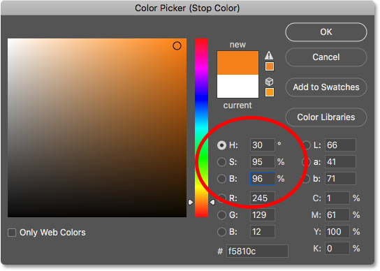This screenshot has width=380, height=271.
Task: Click the OK button
Action: tap(326, 32)
